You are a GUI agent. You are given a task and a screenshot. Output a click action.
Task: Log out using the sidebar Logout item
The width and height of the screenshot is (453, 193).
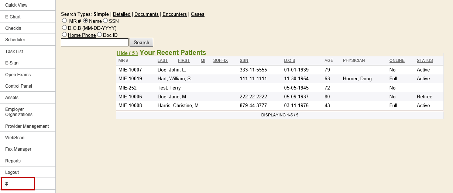point(12,172)
